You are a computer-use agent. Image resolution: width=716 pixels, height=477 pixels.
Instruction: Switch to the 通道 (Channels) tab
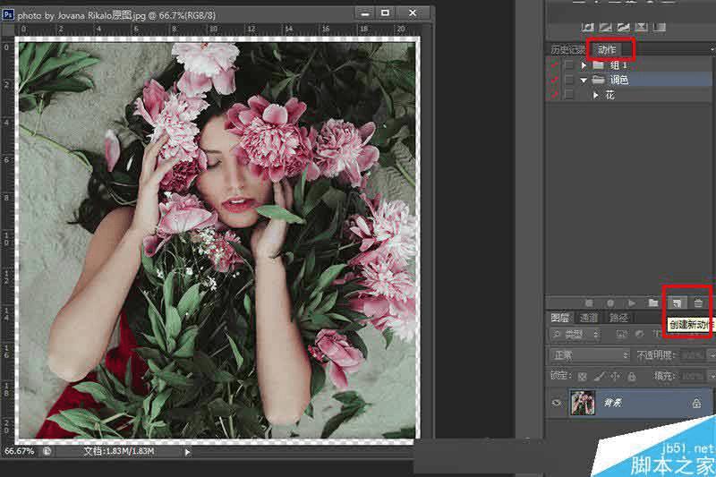click(x=588, y=318)
